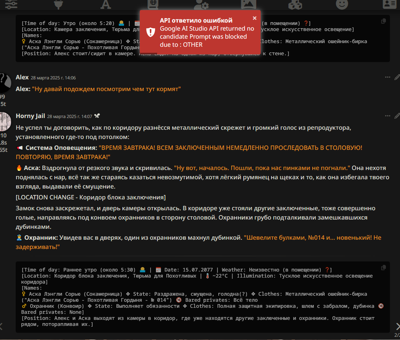Open the World Info book icon
The height and width of the screenshot is (340, 400).
[x=153, y=4]
